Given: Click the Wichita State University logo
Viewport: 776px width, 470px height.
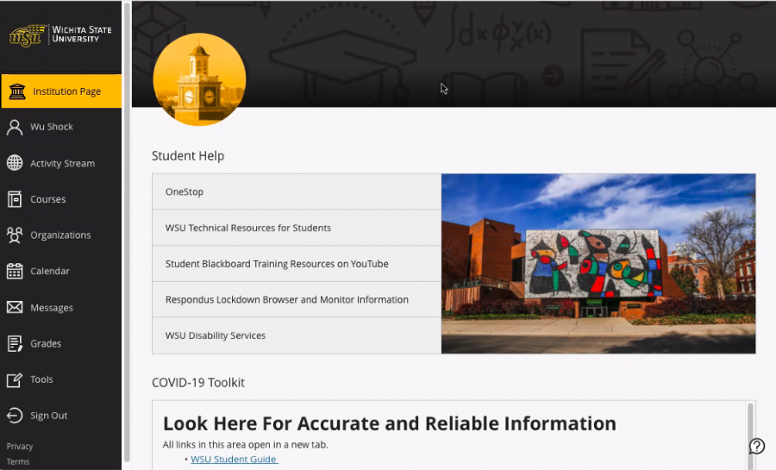Looking at the screenshot, I should coord(60,34).
